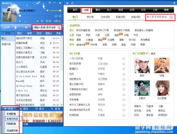This screenshot has width=177, height=134.
Task: Open the 歌词 lyrics panel
Action: tap(48, 21)
